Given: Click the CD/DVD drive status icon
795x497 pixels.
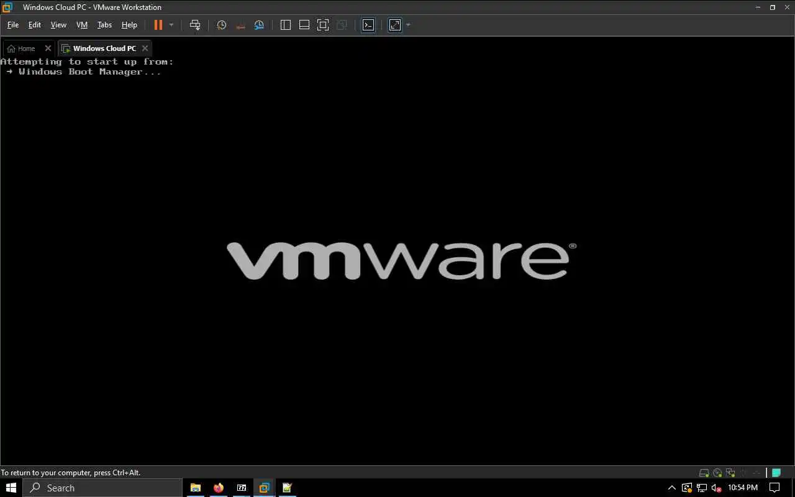Looking at the screenshot, I should tap(717, 473).
